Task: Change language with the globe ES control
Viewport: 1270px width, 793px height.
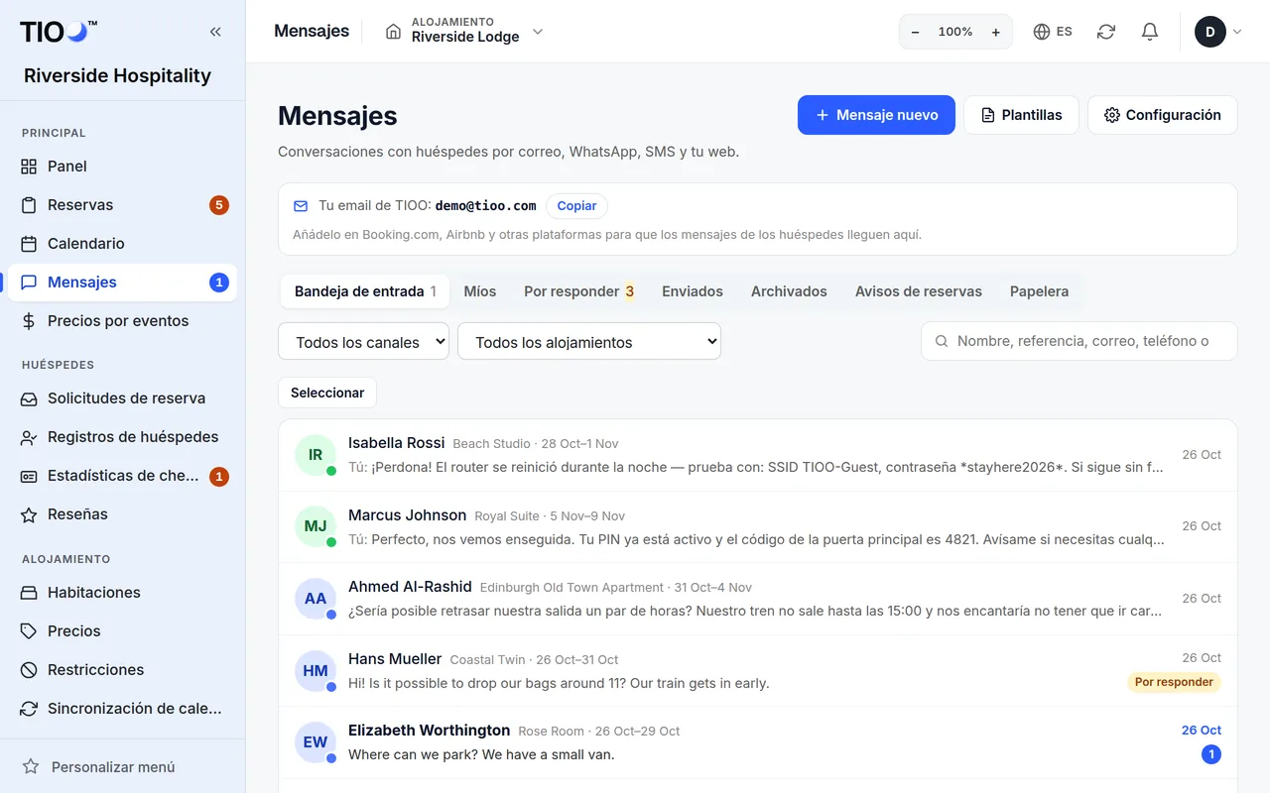Action: point(1053,32)
